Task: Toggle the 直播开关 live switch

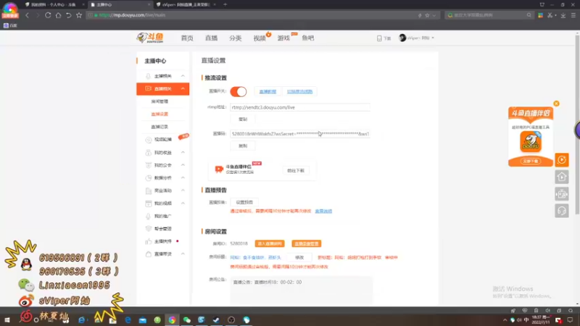Action: click(239, 91)
